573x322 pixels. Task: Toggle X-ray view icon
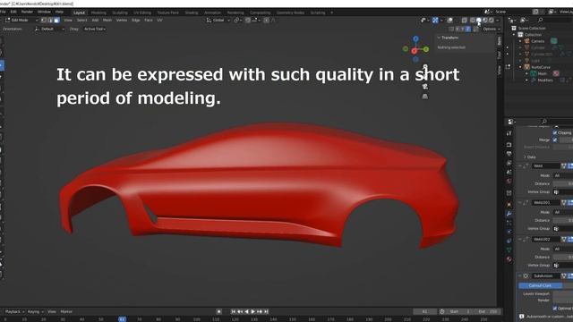(x=465, y=21)
